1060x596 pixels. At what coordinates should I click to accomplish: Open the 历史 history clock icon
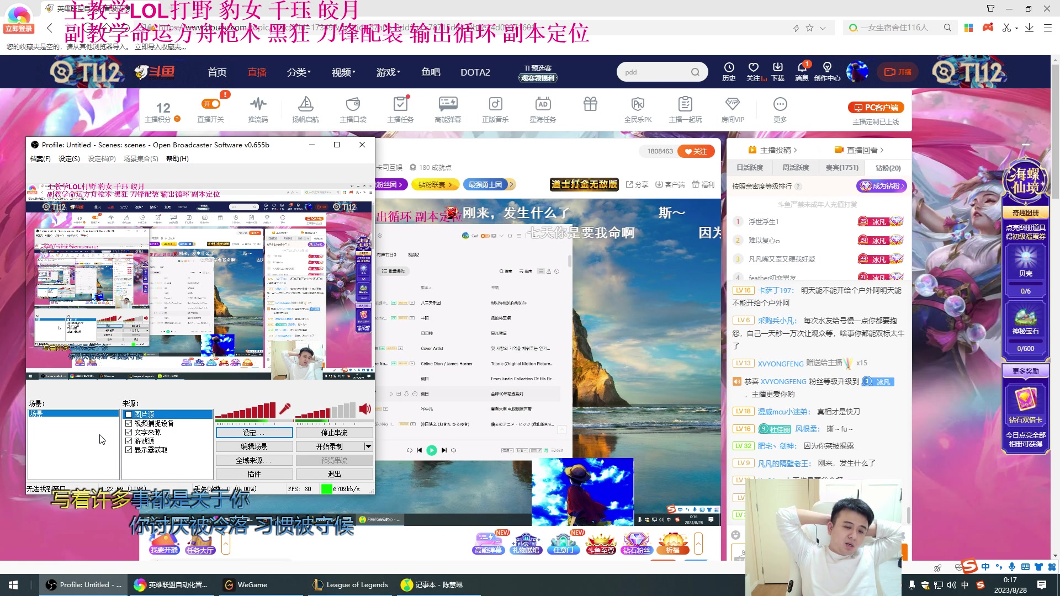tap(729, 72)
